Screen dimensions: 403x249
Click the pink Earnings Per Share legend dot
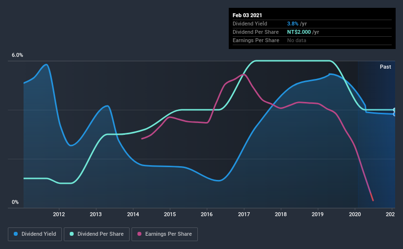point(139,234)
